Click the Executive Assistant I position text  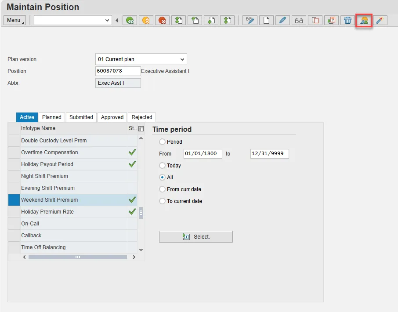click(x=165, y=71)
